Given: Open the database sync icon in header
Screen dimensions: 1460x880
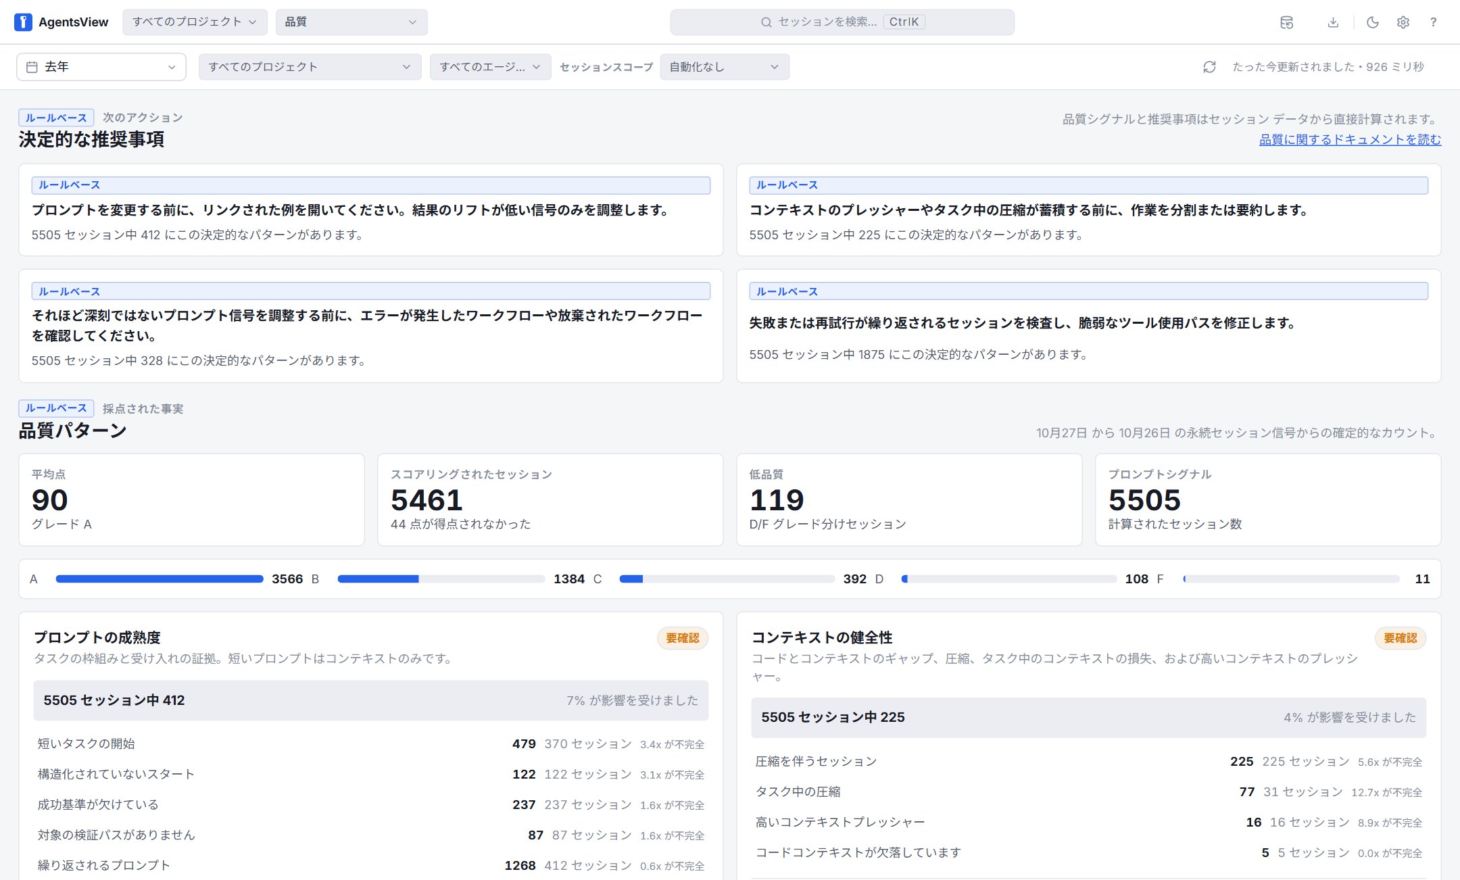Looking at the screenshot, I should 1286,22.
